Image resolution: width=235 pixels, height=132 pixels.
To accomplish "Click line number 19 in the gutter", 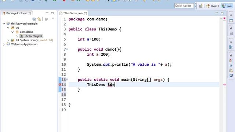I will click(x=64, y=110).
